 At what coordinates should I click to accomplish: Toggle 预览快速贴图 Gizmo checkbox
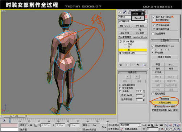(153, 46)
